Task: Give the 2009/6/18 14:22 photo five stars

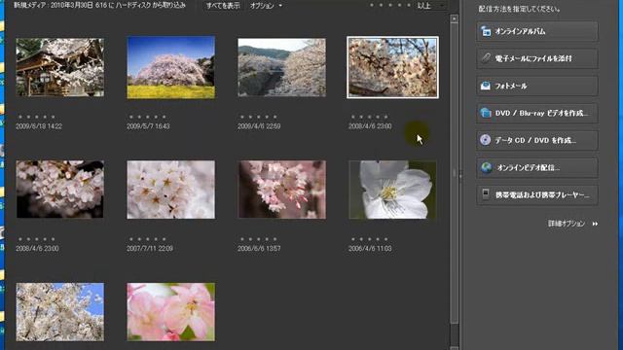Action: pyautogui.click(x=54, y=117)
